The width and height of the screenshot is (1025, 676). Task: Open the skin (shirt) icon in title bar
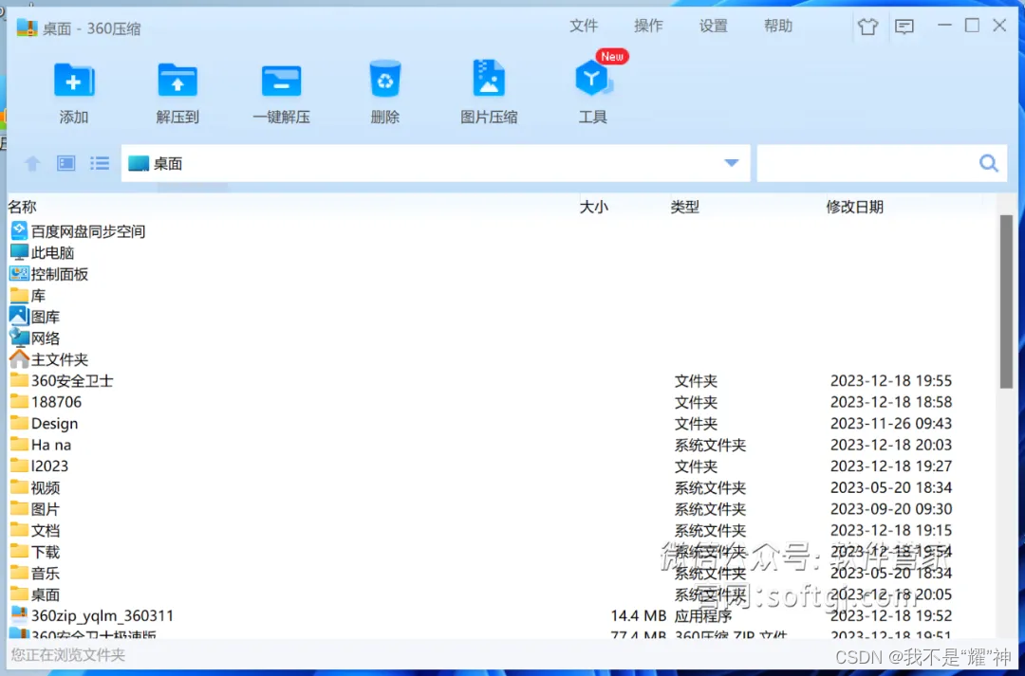click(867, 27)
